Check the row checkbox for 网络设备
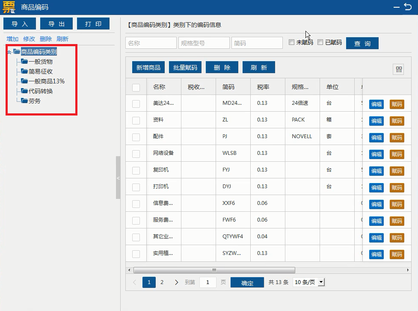Screen dimensions: 418x311 tap(136, 154)
